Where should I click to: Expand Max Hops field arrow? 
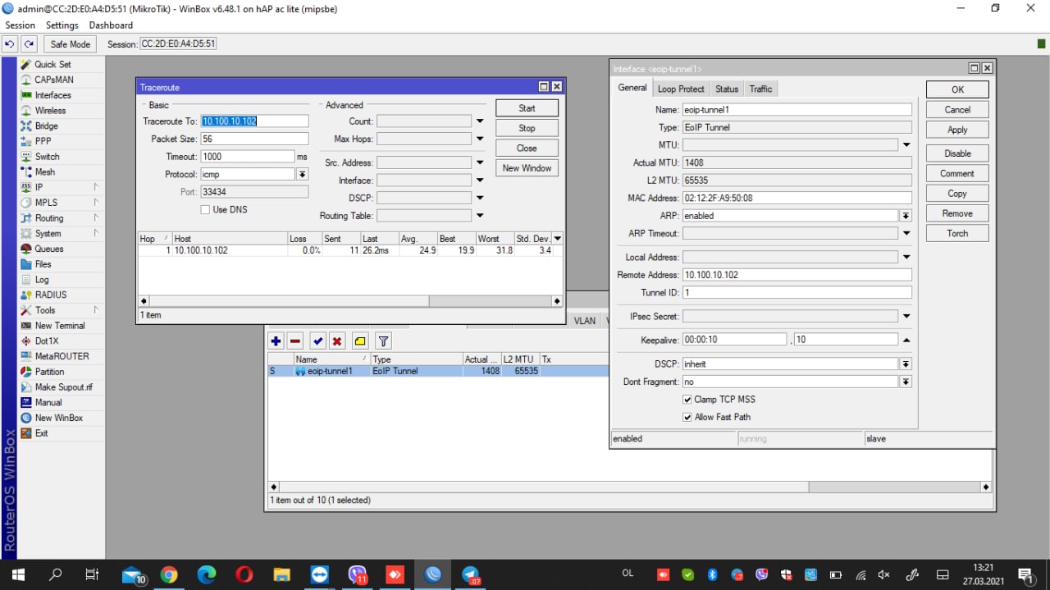click(x=480, y=139)
